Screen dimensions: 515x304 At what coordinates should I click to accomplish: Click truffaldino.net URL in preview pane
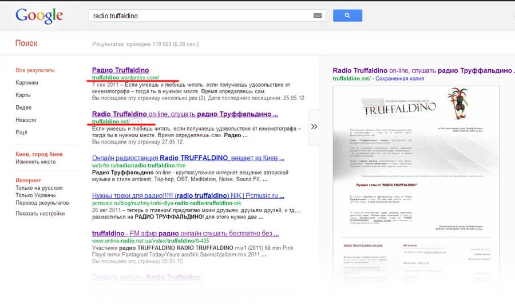[x=351, y=79]
